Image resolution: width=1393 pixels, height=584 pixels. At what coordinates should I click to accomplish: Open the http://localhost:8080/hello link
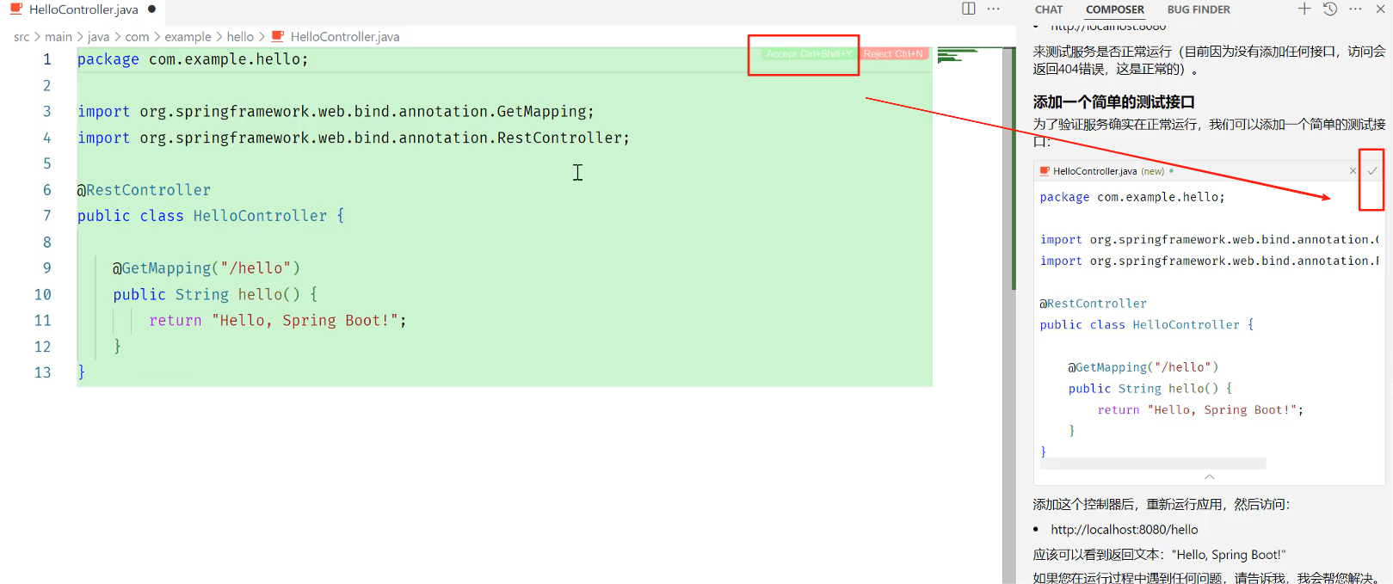coord(1124,530)
